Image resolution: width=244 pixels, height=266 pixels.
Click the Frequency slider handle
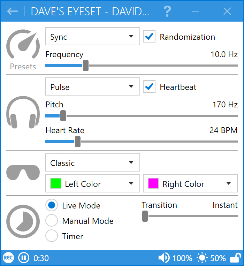pos(86,66)
